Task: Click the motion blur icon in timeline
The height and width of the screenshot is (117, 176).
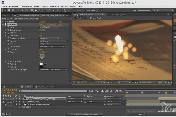Action: click(111, 91)
